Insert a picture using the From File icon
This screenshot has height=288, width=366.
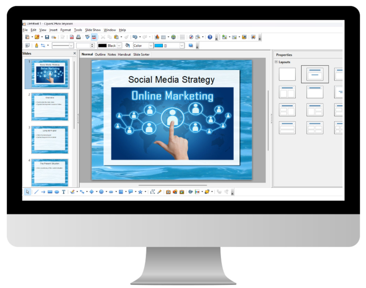tap(175, 192)
